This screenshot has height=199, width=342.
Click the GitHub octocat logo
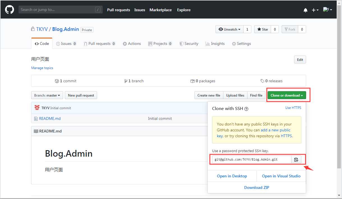coord(10,10)
